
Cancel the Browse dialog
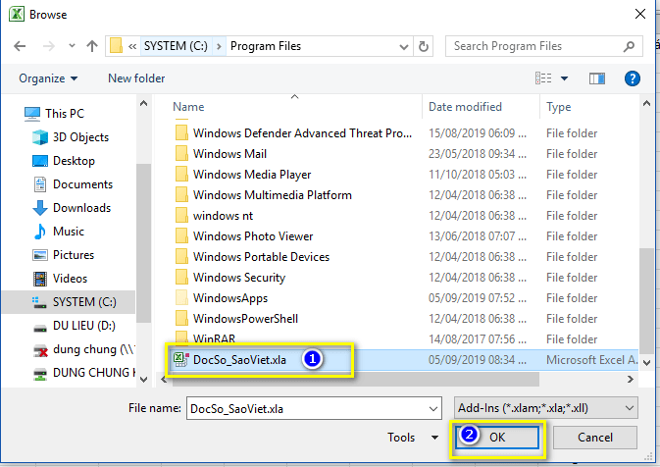coord(595,438)
